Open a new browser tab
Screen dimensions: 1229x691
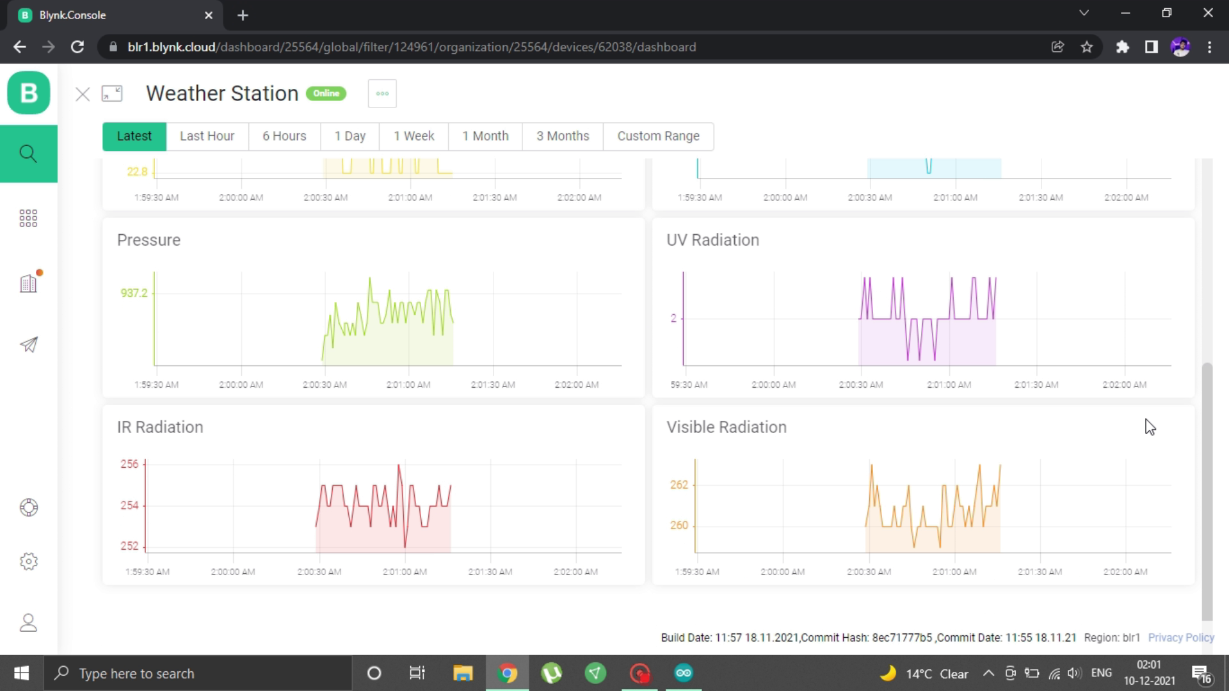click(243, 15)
